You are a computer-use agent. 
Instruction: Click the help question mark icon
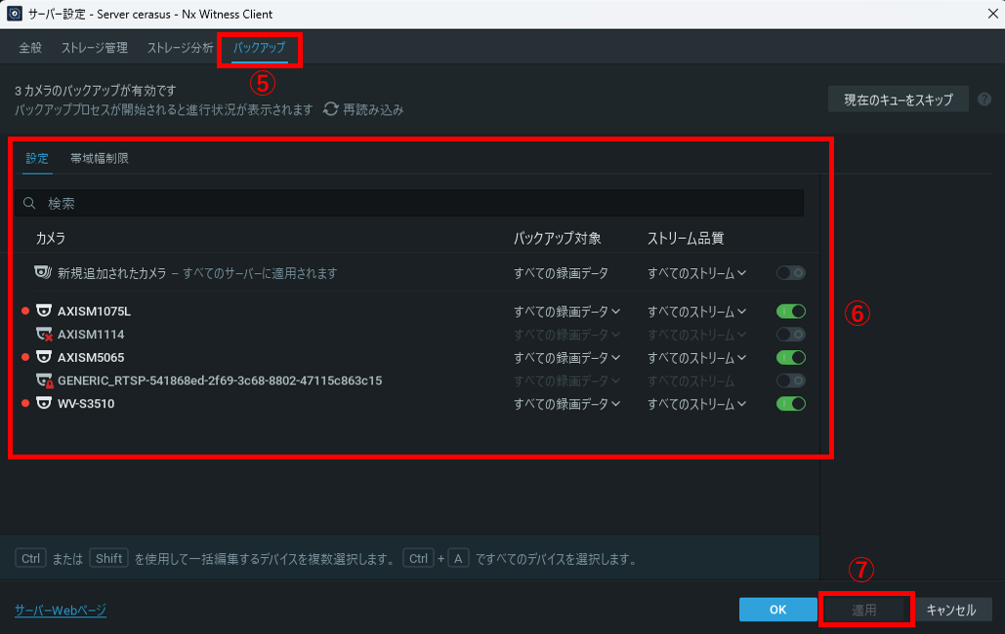(x=984, y=99)
